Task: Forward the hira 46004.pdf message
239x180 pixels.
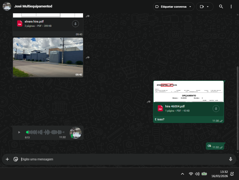Action: tap(149, 102)
